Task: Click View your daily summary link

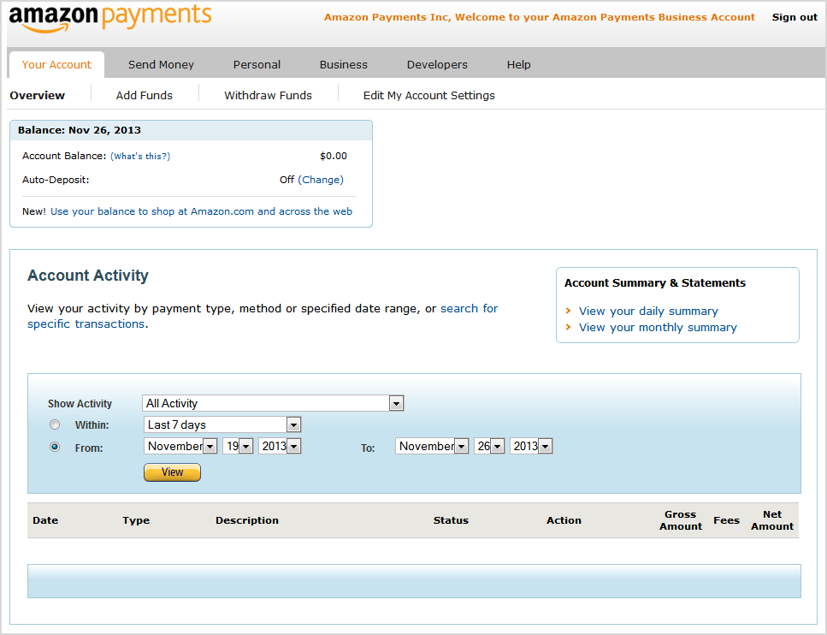Action: point(648,311)
